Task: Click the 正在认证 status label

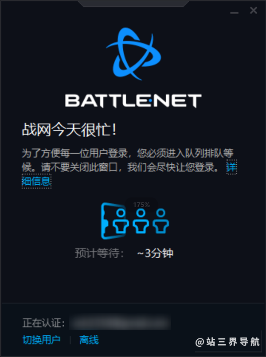Action: (43, 322)
